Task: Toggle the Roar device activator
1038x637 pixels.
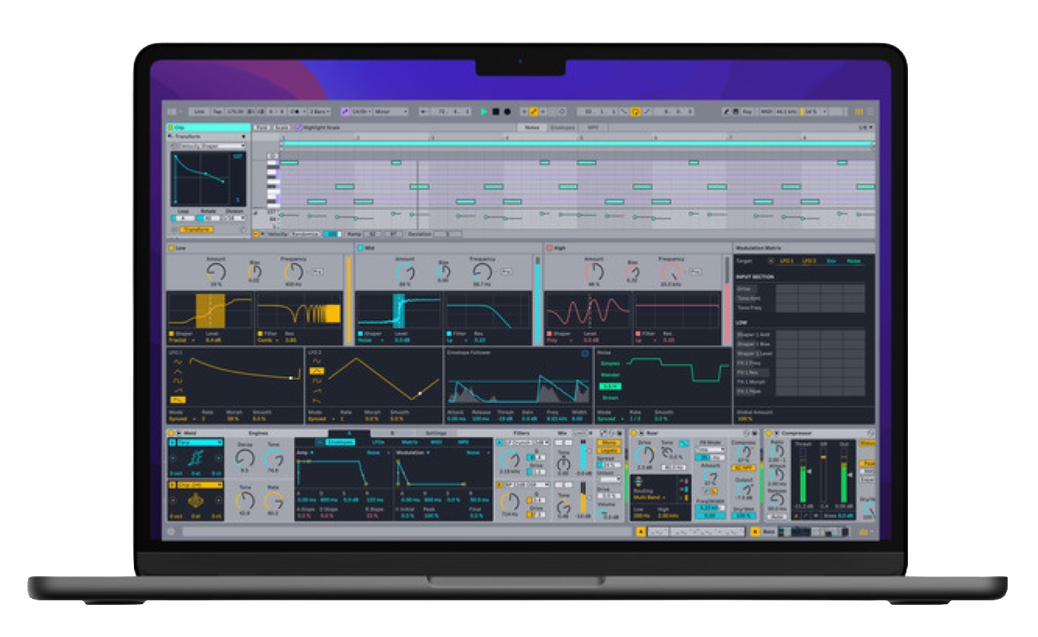Action: (x=633, y=433)
